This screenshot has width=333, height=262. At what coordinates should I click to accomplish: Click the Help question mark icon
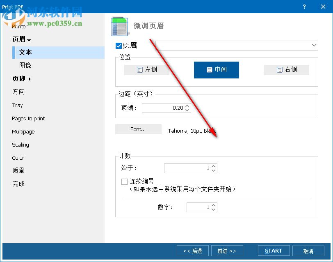(304, 7)
